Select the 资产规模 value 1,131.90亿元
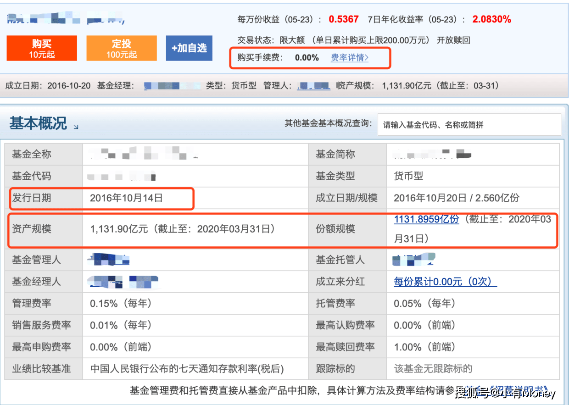Screen dimensions: 569x405 pos(119,228)
